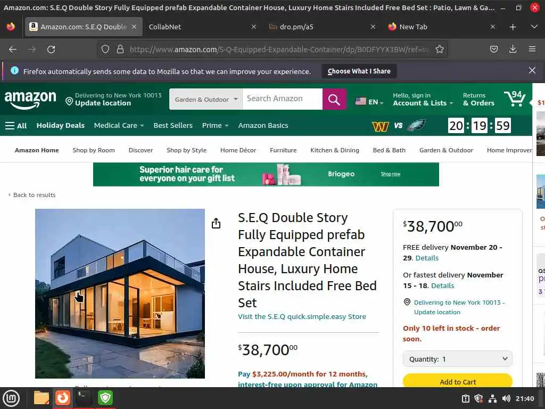Viewport: 545px width, 409px height.
Task: Open Details link for fastest delivery
Action: pos(442,286)
